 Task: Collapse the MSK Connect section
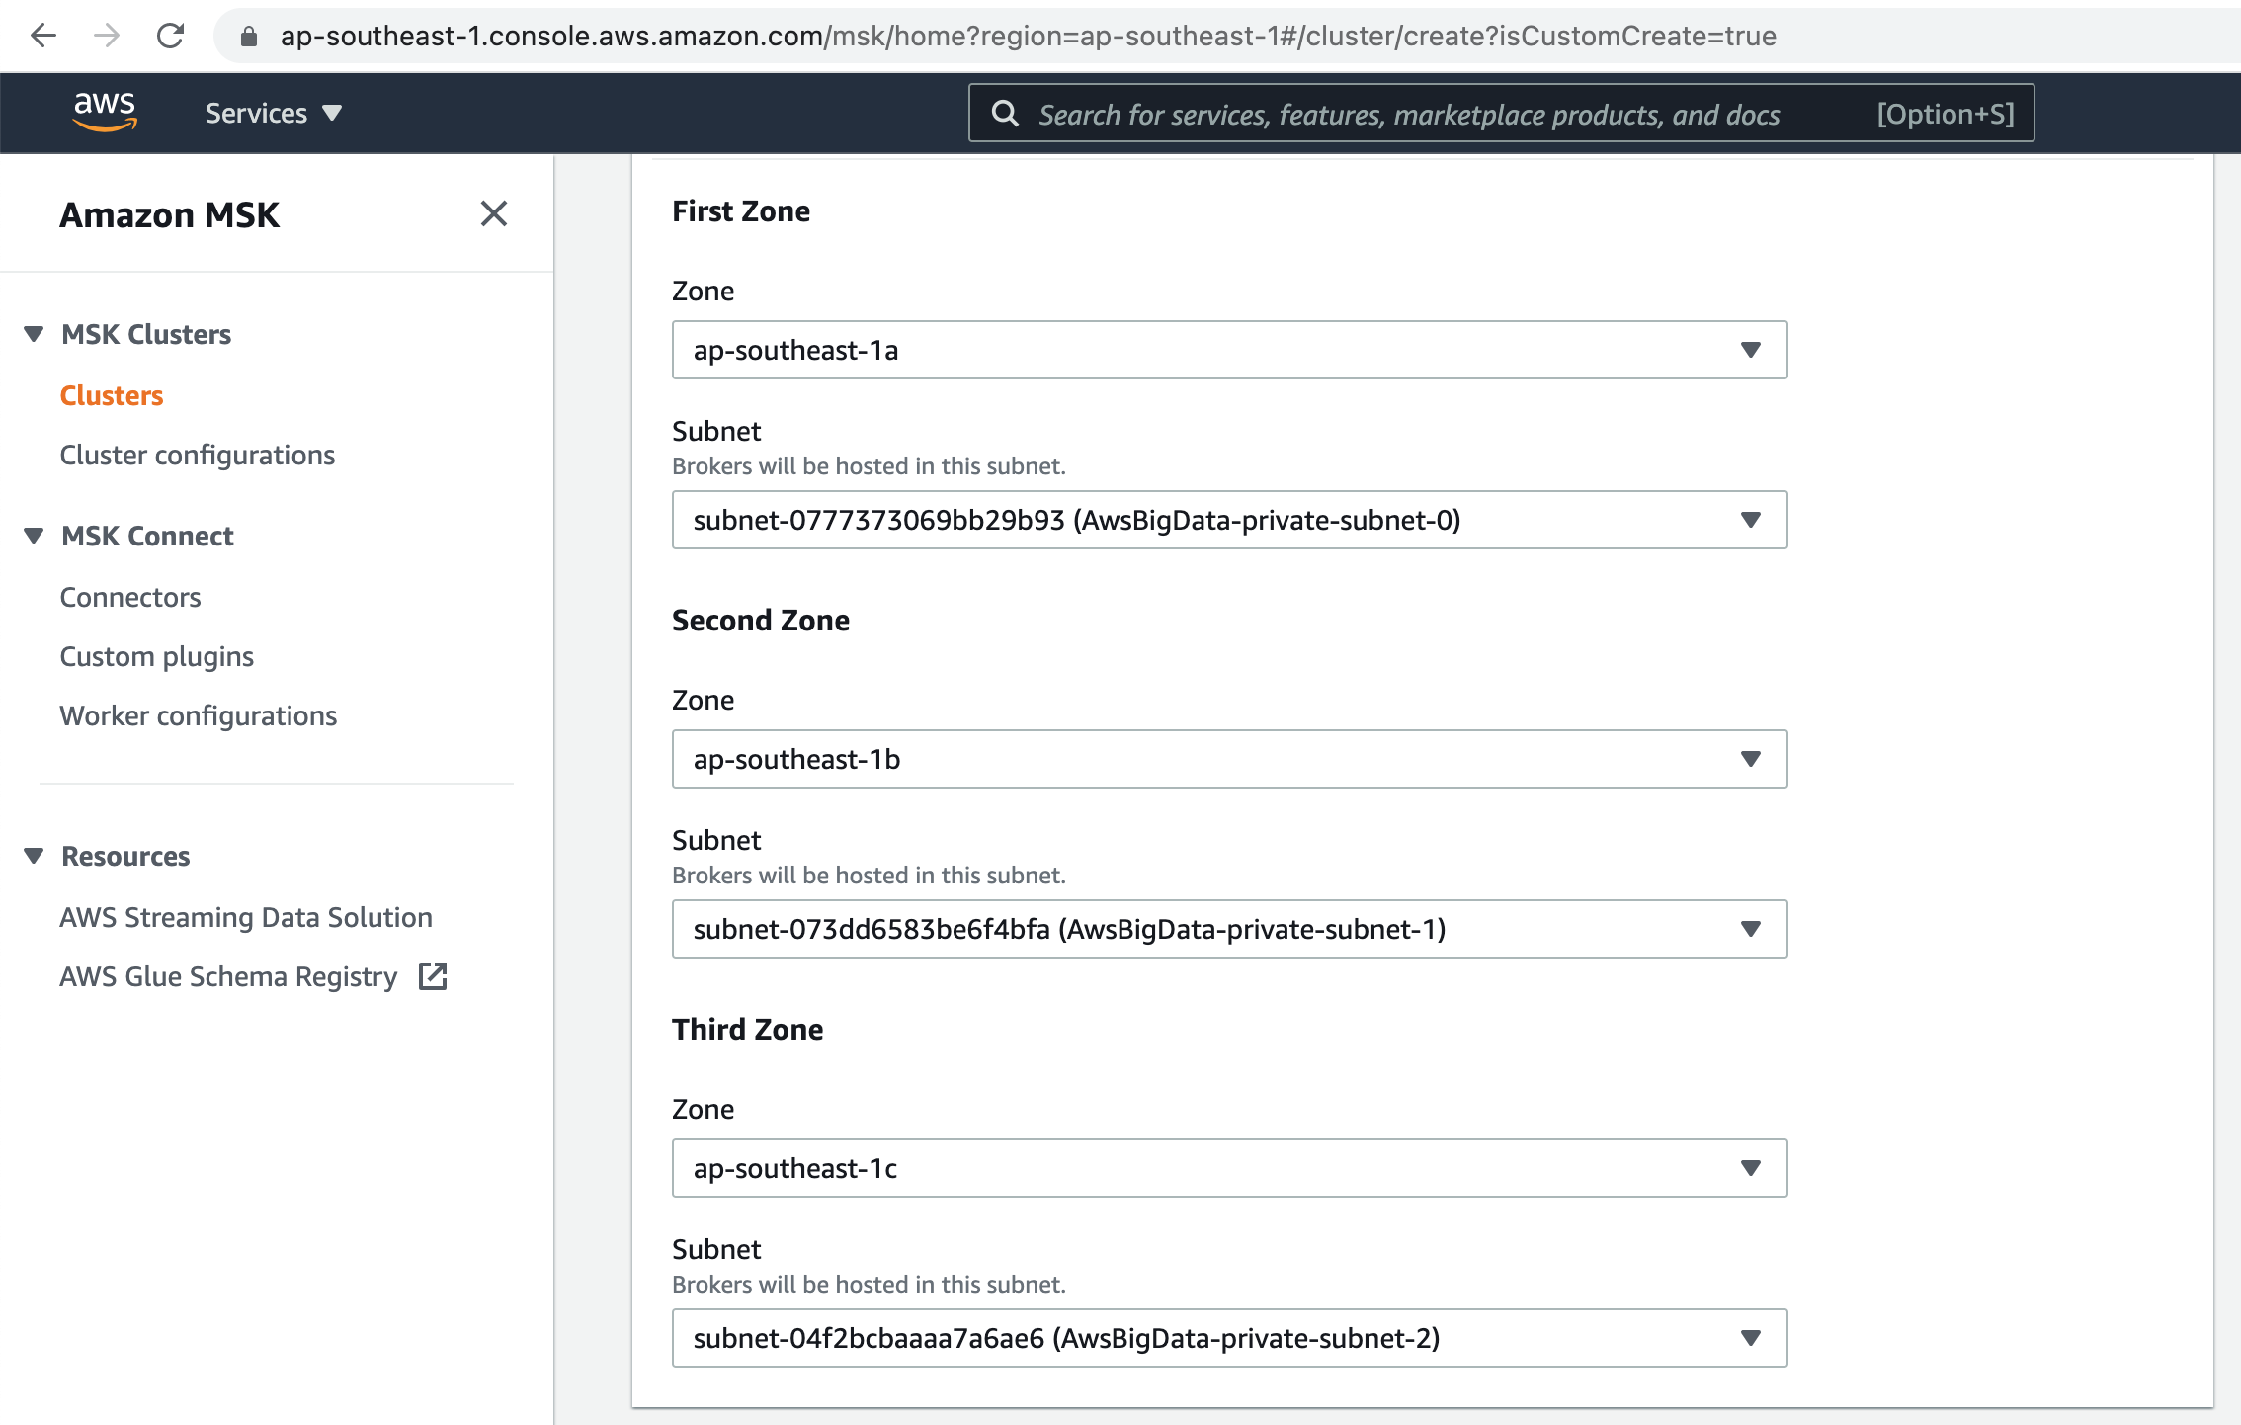(34, 536)
